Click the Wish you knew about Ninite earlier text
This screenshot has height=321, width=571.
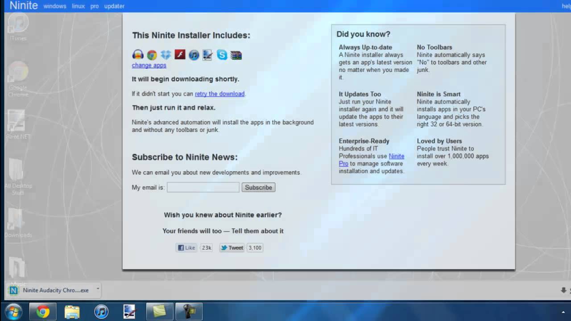223,215
